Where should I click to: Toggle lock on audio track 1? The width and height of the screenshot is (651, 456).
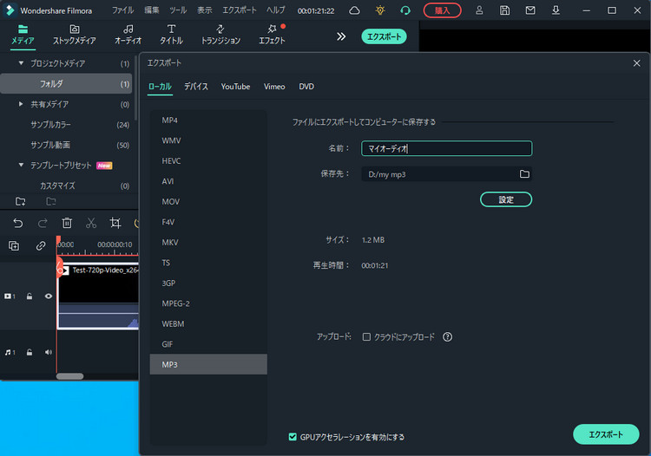click(x=30, y=352)
